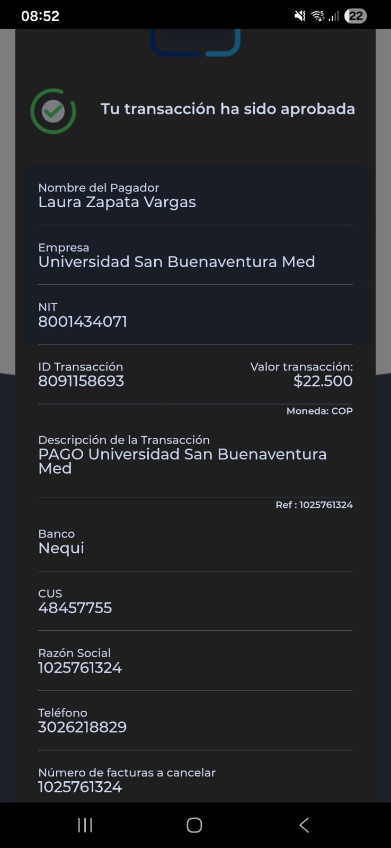This screenshot has height=848, width=391.
Task: Tap the Empresa Universidad San Buenaventura Med
Action: [x=176, y=262]
